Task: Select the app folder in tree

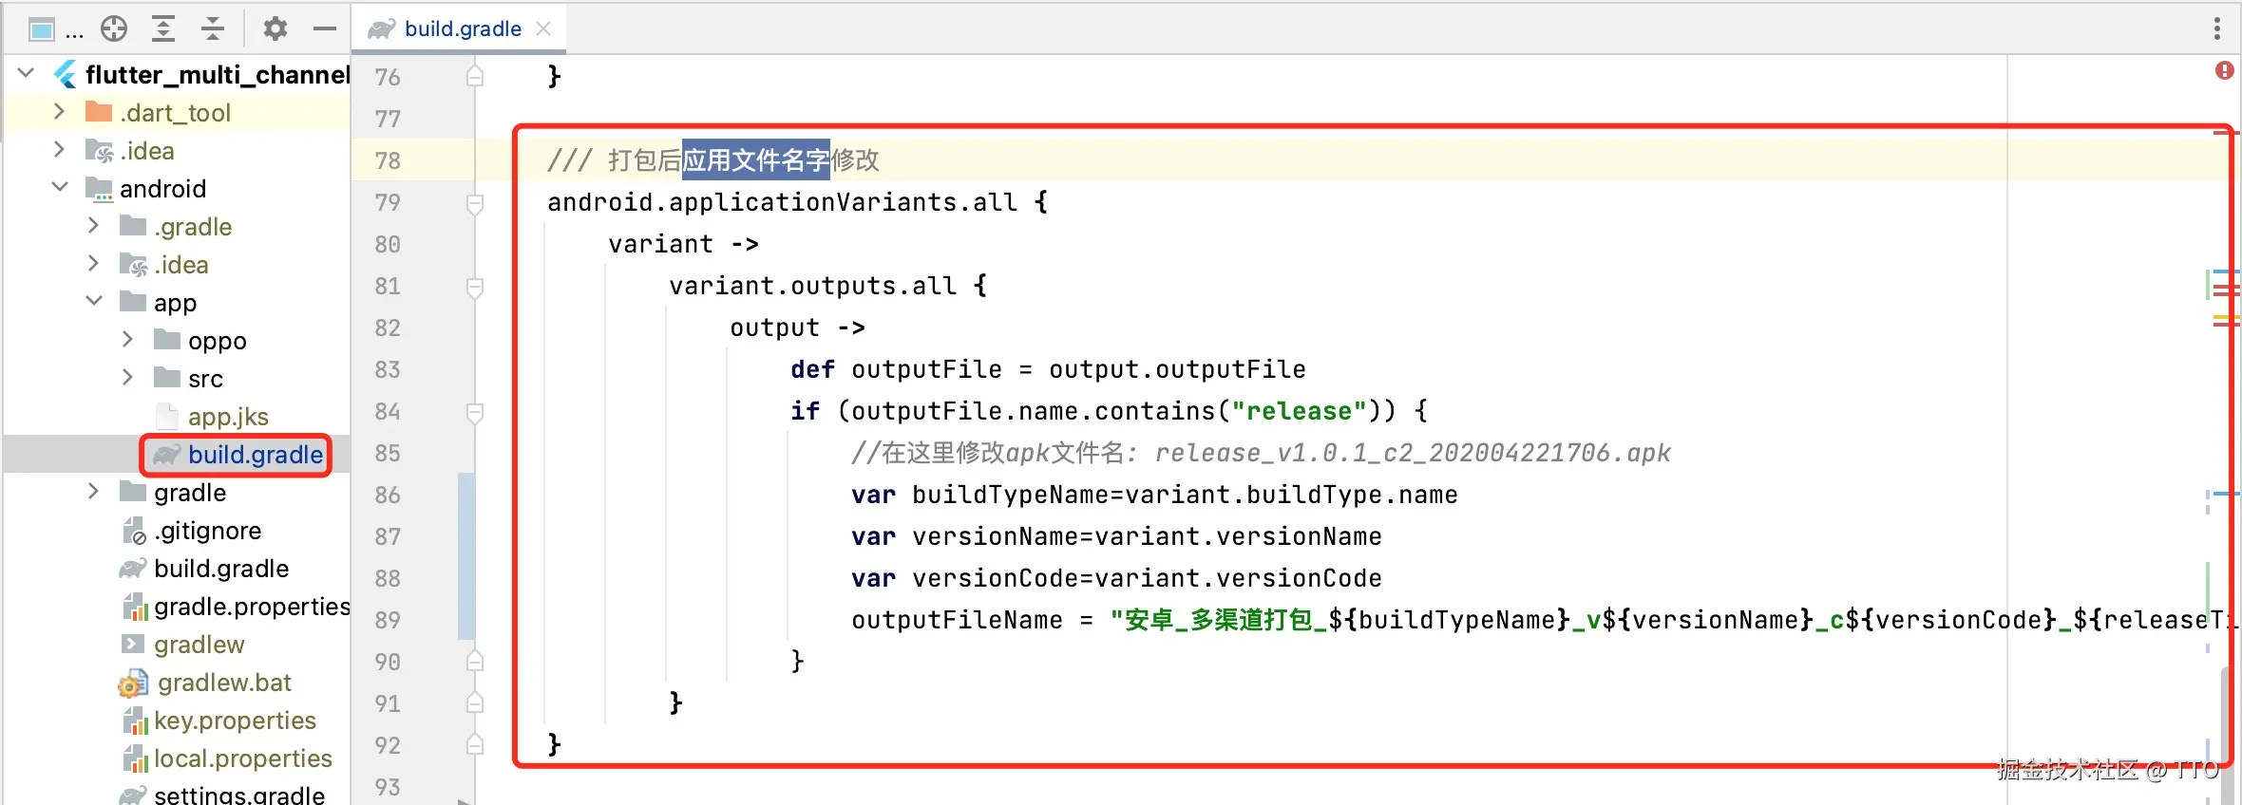Action: pyautogui.click(x=175, y=303)
